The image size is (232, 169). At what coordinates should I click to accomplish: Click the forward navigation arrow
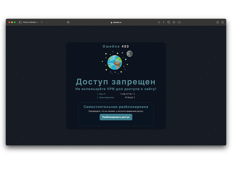pyautogui.click(x=47, y=22)
